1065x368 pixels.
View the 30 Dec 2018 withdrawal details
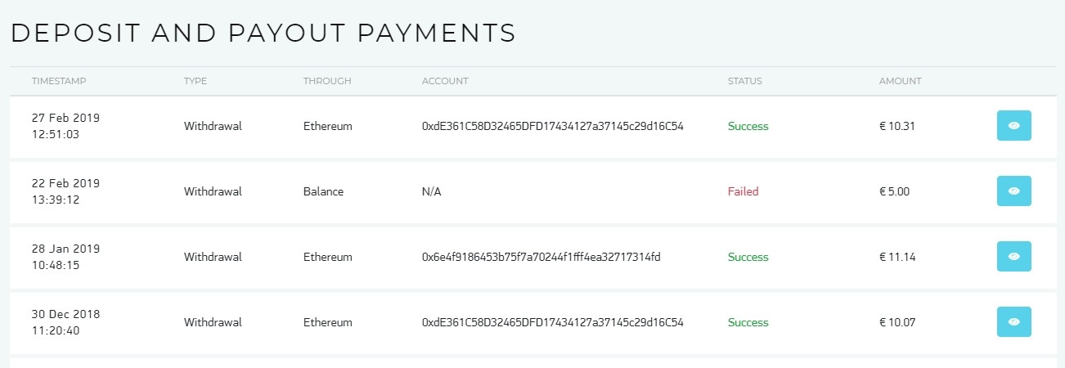coord(1013,322)
